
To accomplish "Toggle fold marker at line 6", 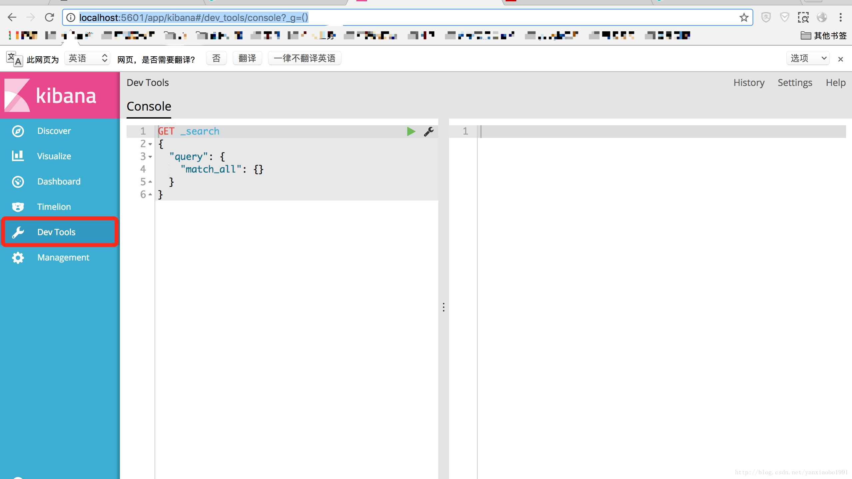I will pos(151,195).
